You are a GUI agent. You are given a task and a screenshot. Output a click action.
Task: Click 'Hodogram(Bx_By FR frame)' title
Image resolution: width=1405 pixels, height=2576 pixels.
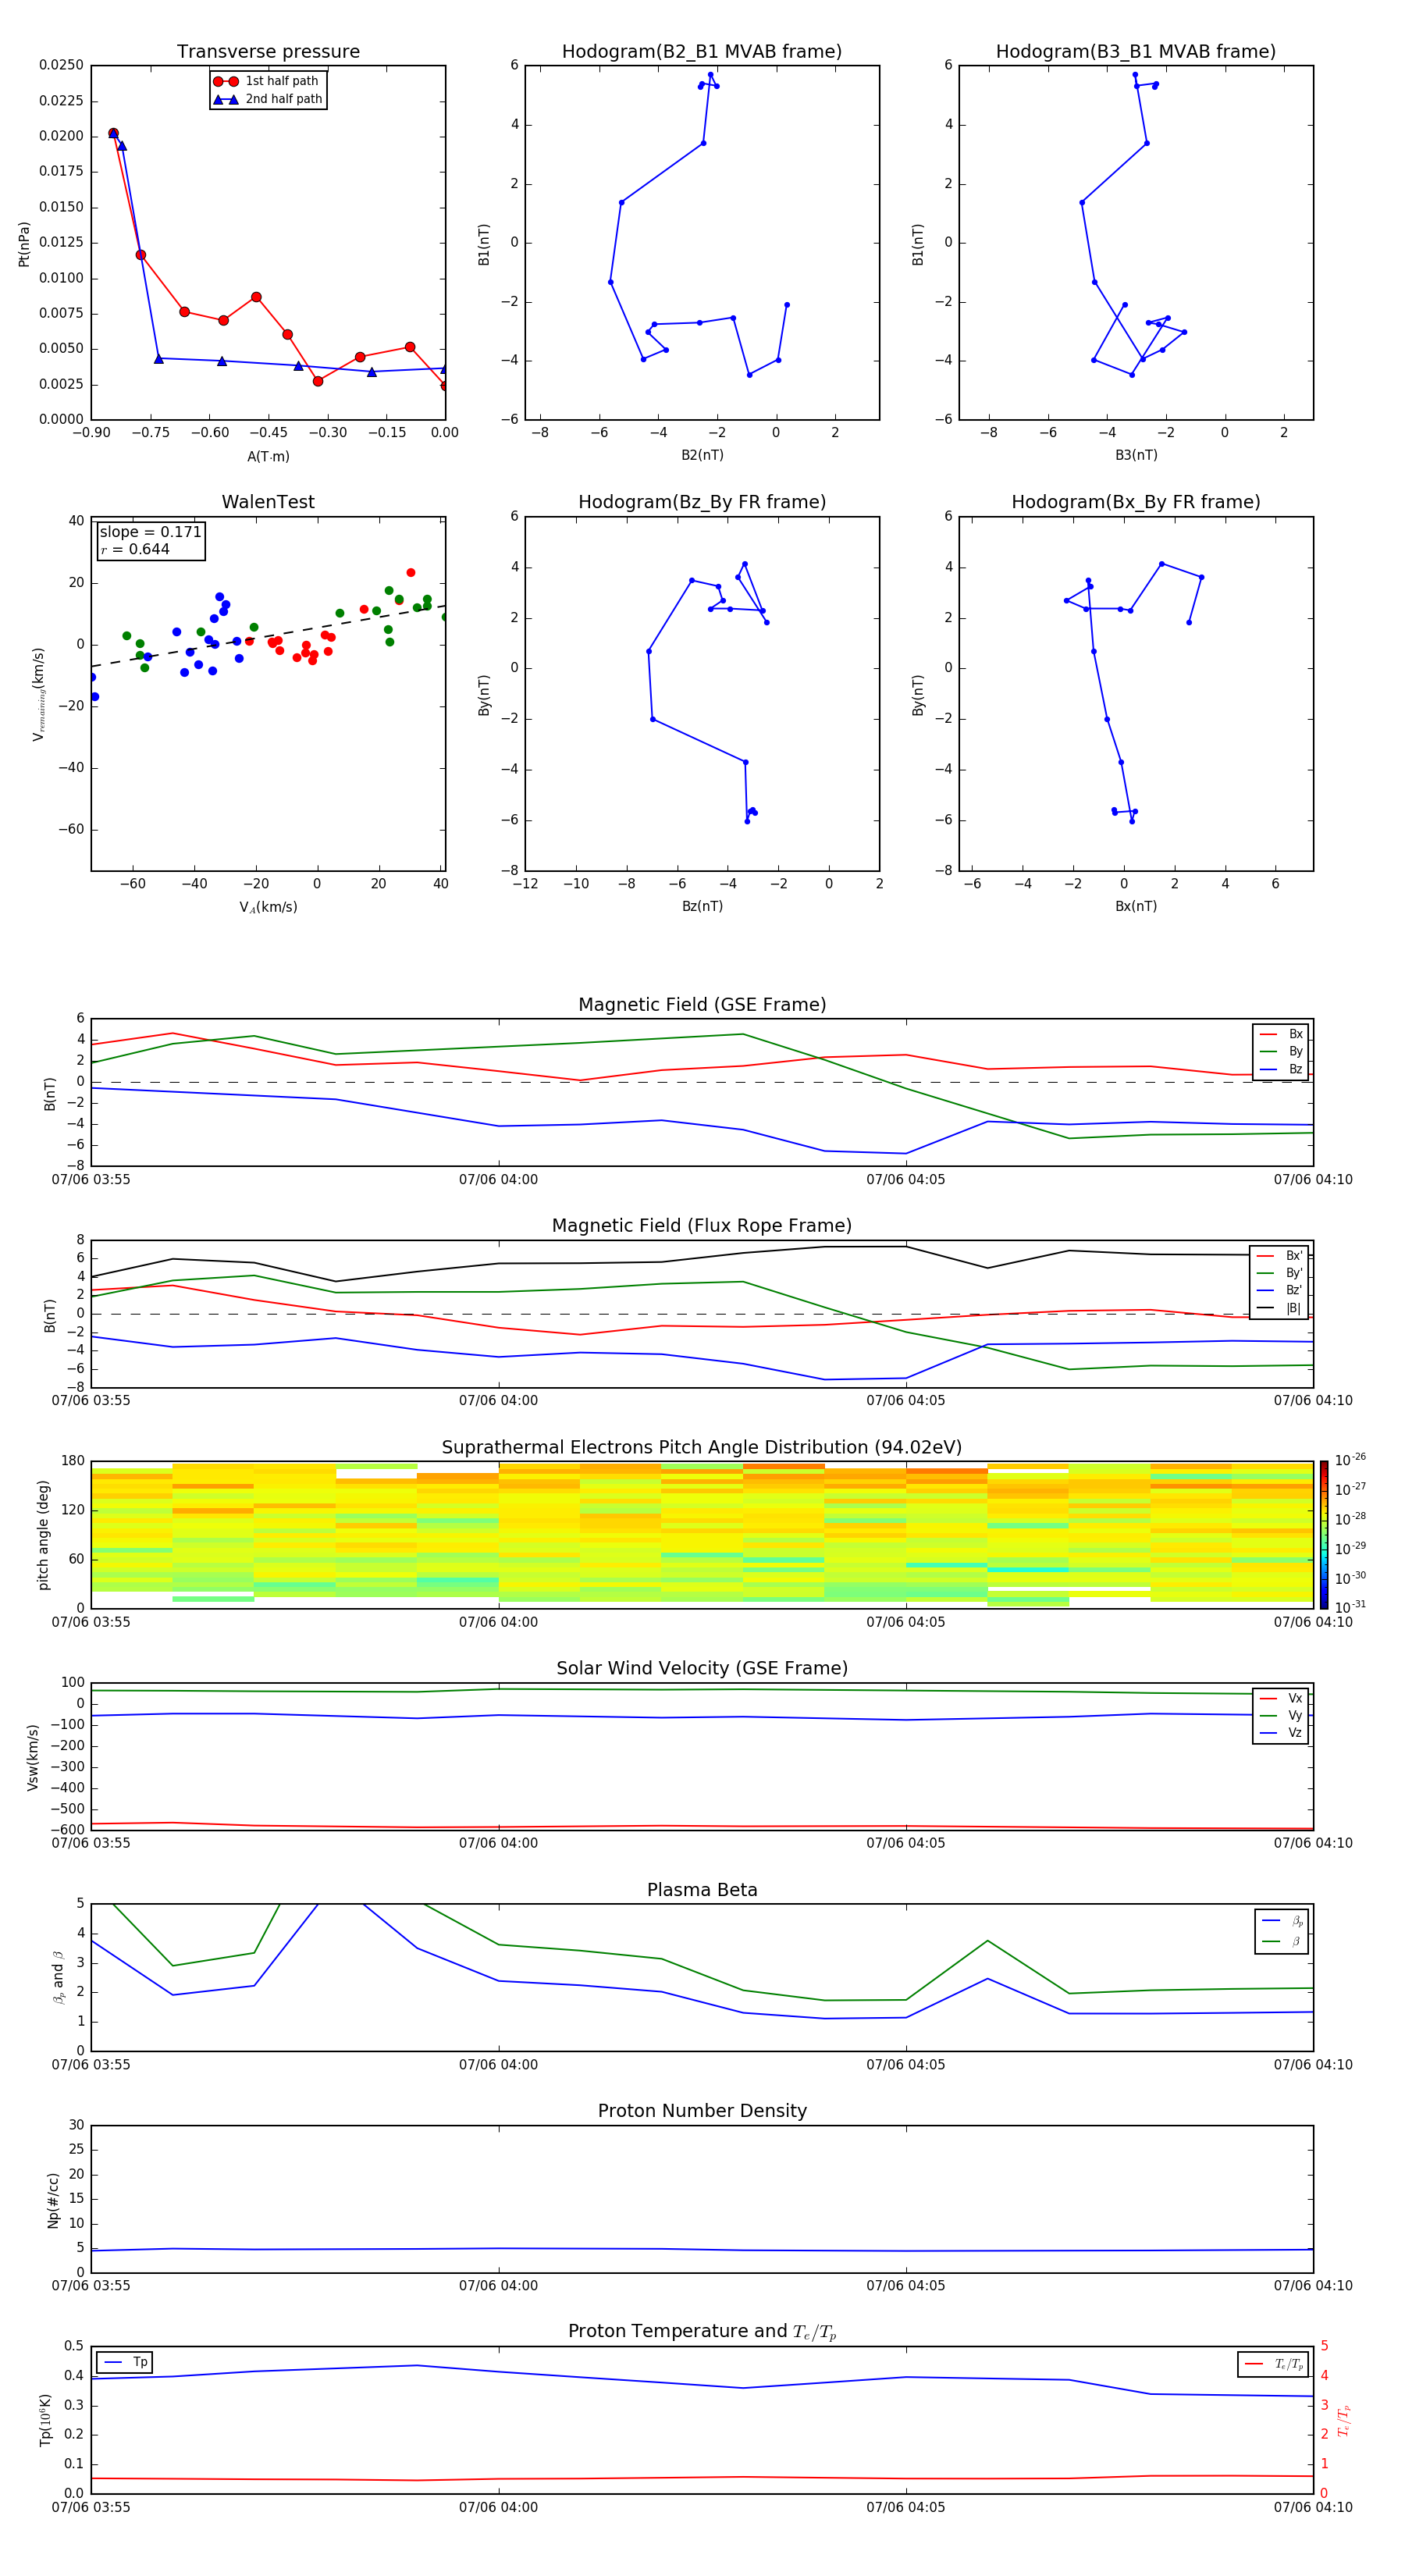pos(1136,502)
